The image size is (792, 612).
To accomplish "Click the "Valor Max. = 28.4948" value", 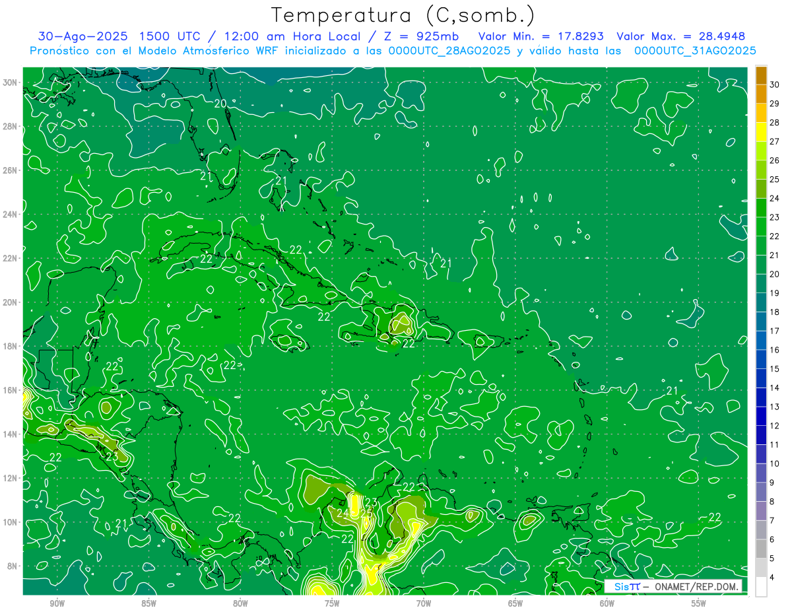I will (x=680, y=36).
